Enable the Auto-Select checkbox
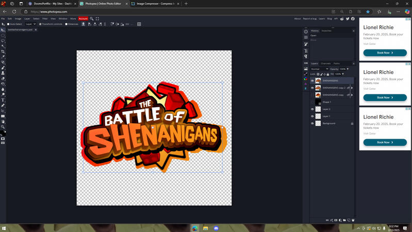 click(8, 24)
